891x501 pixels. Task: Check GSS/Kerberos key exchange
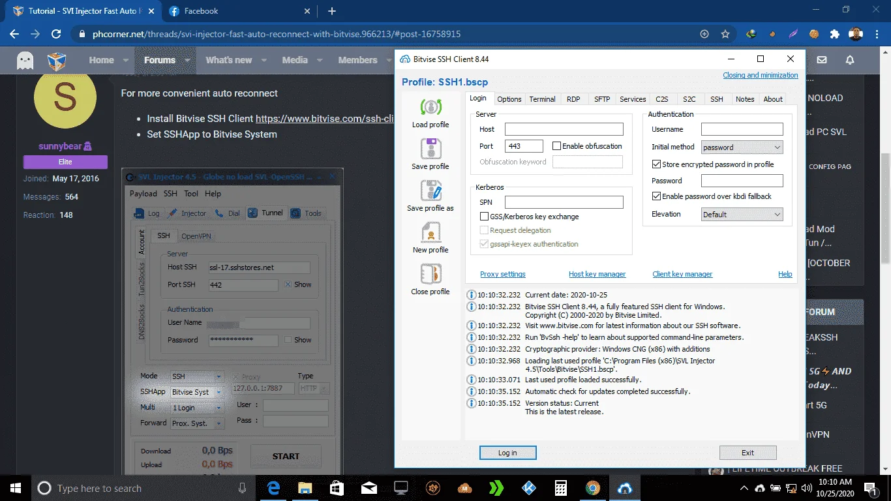point(484,217)
